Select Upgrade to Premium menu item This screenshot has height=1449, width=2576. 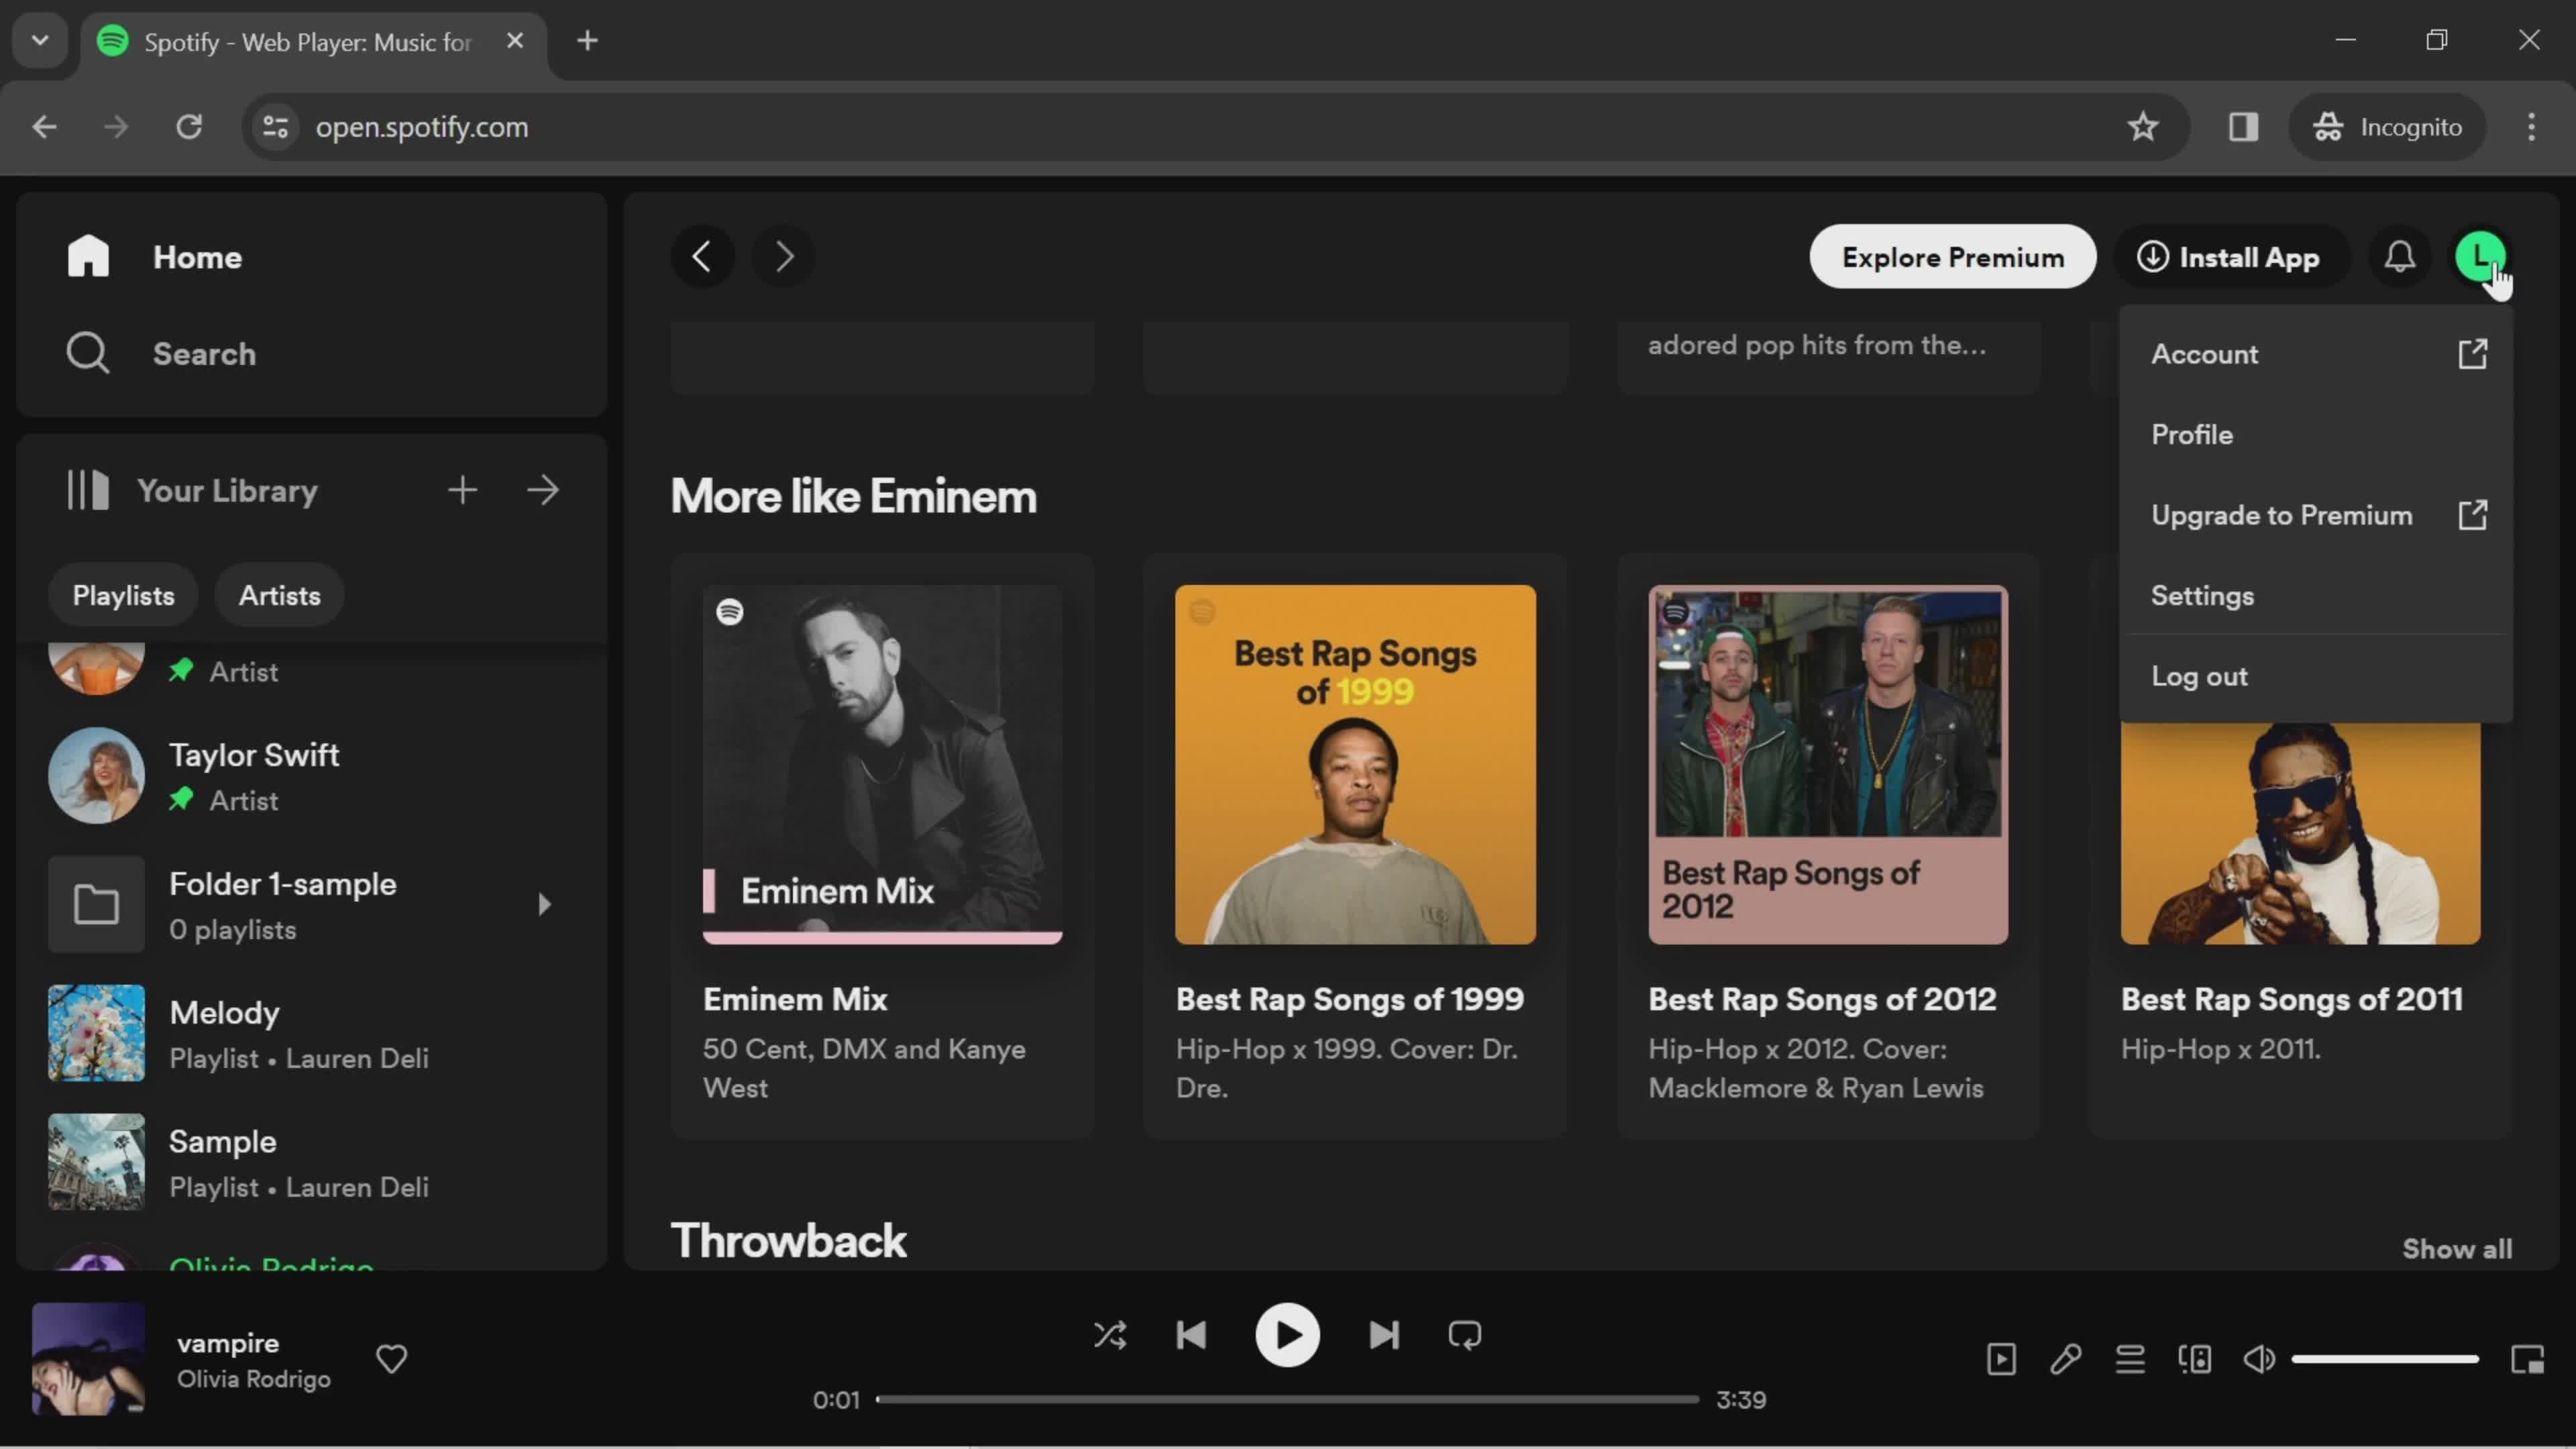tap(2316, 515)
